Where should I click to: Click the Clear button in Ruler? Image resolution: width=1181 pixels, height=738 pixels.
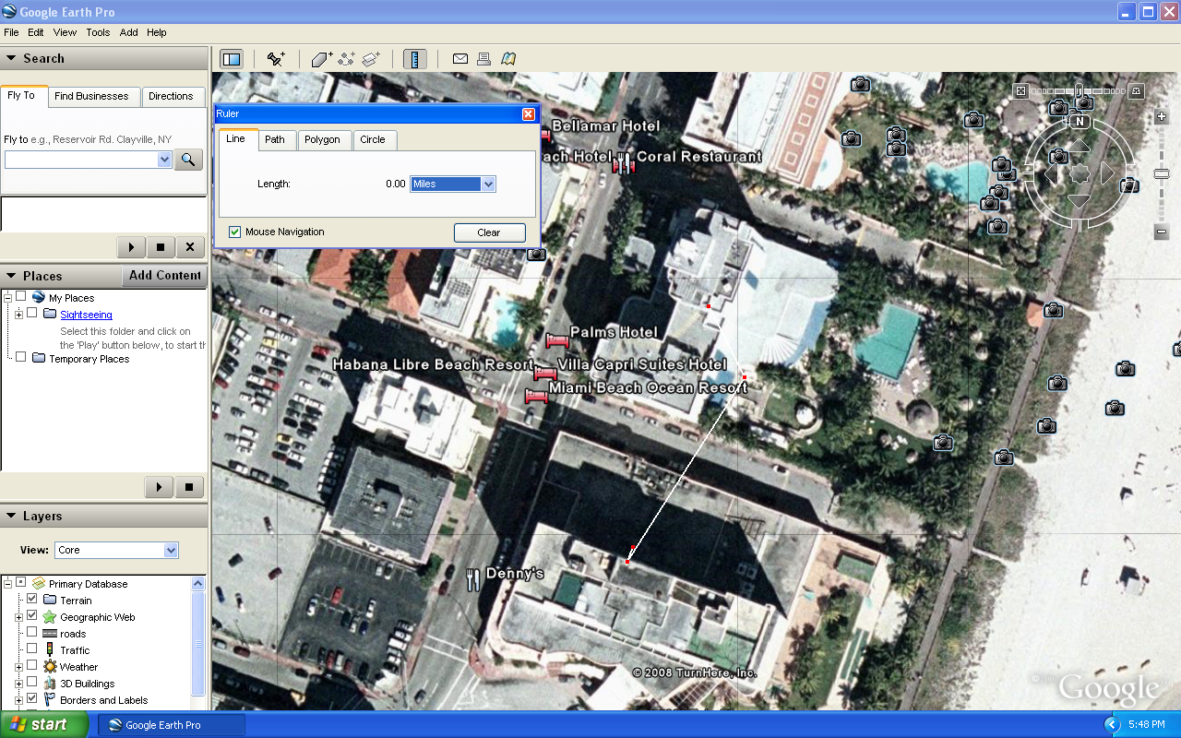[x=489, y=232]
